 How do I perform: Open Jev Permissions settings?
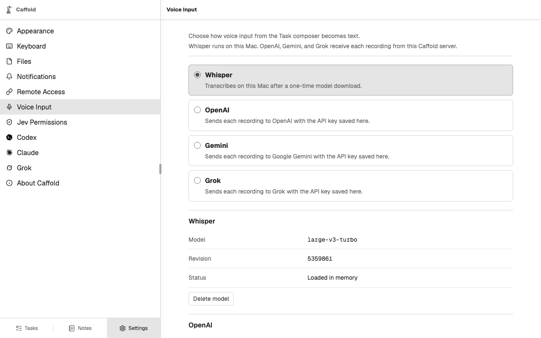(80, 122)
